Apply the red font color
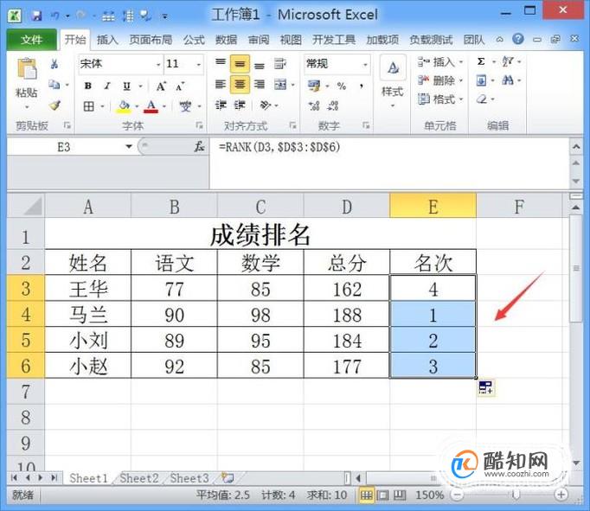Image resolution: width=590 pixels, height=511 pixels. 151,107
